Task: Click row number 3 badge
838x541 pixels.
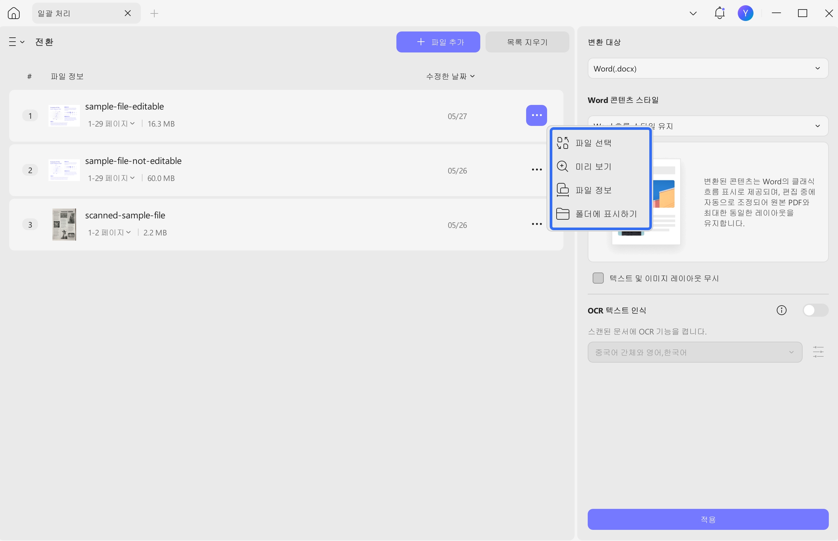Action: coord(30,225)
